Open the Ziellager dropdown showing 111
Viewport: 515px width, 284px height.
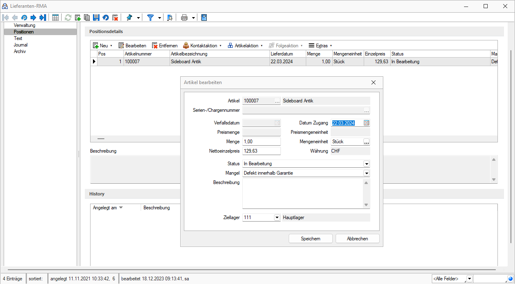click(x=277, y=217)
